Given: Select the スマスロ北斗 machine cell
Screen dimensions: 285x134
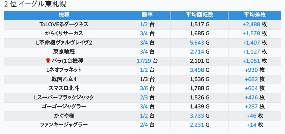Looking at the screenshot, I should coord(64,88).
